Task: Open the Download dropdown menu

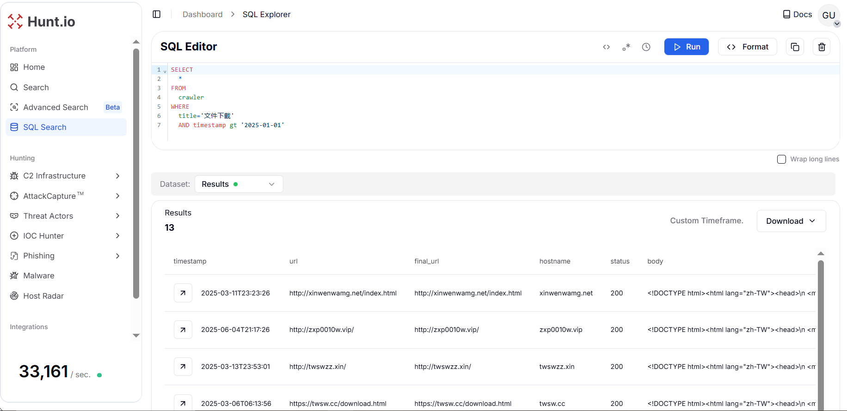Action: (x=791, y=221)
